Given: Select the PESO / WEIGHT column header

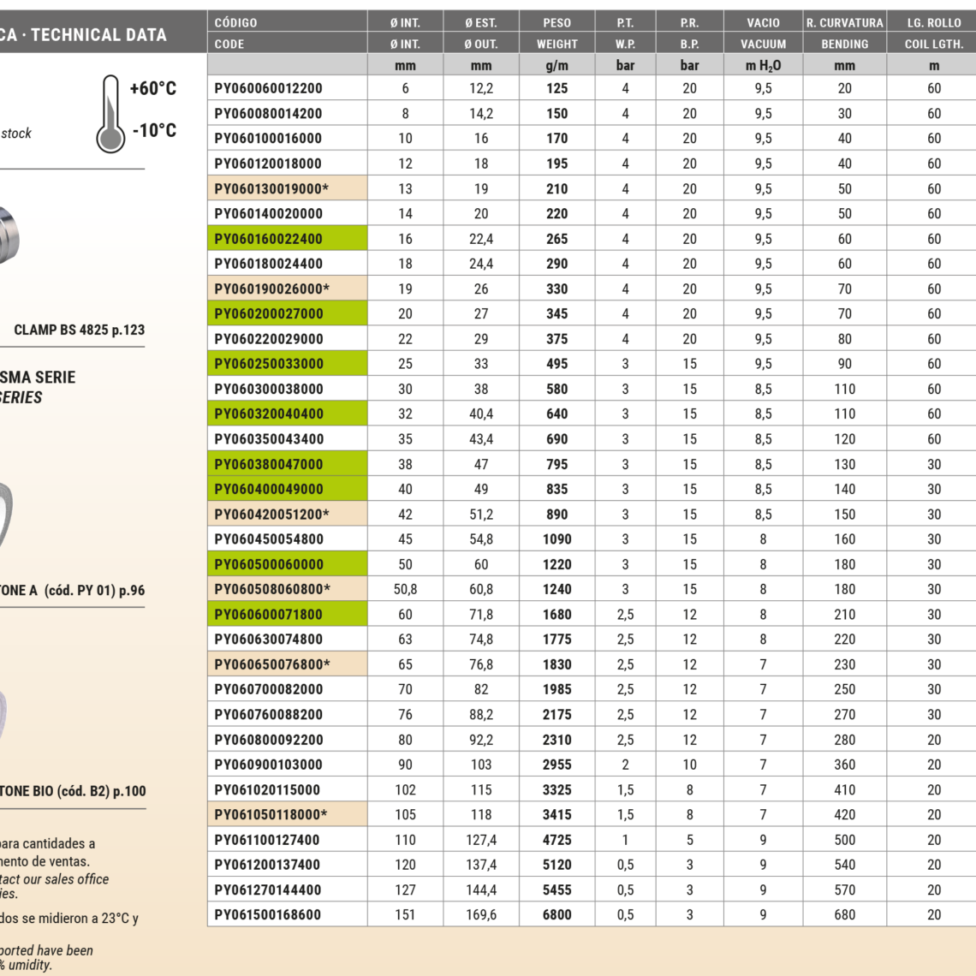Looking at the screenshot, I should click(556, 33).
